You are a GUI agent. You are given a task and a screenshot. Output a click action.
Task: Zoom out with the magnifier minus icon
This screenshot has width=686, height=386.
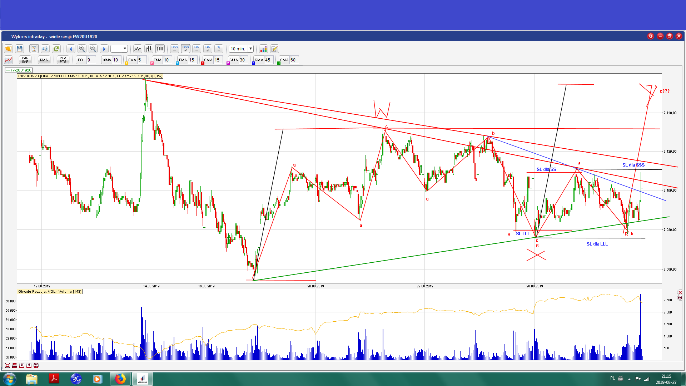pos(93,49)
